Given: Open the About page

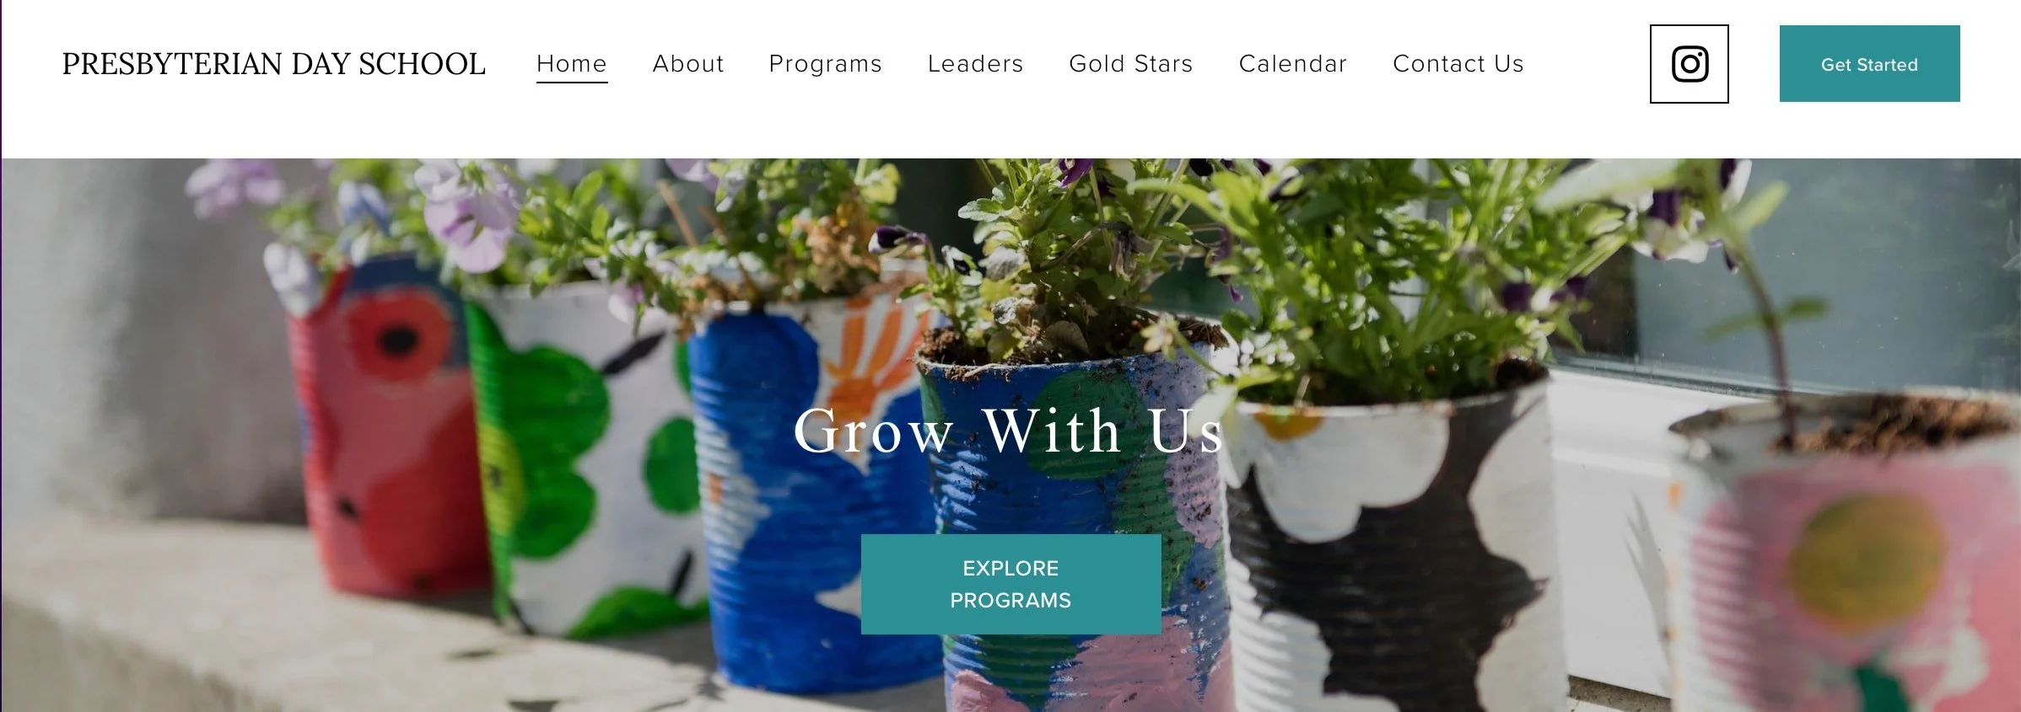Looking at the screenshot, I should point(688,64).
